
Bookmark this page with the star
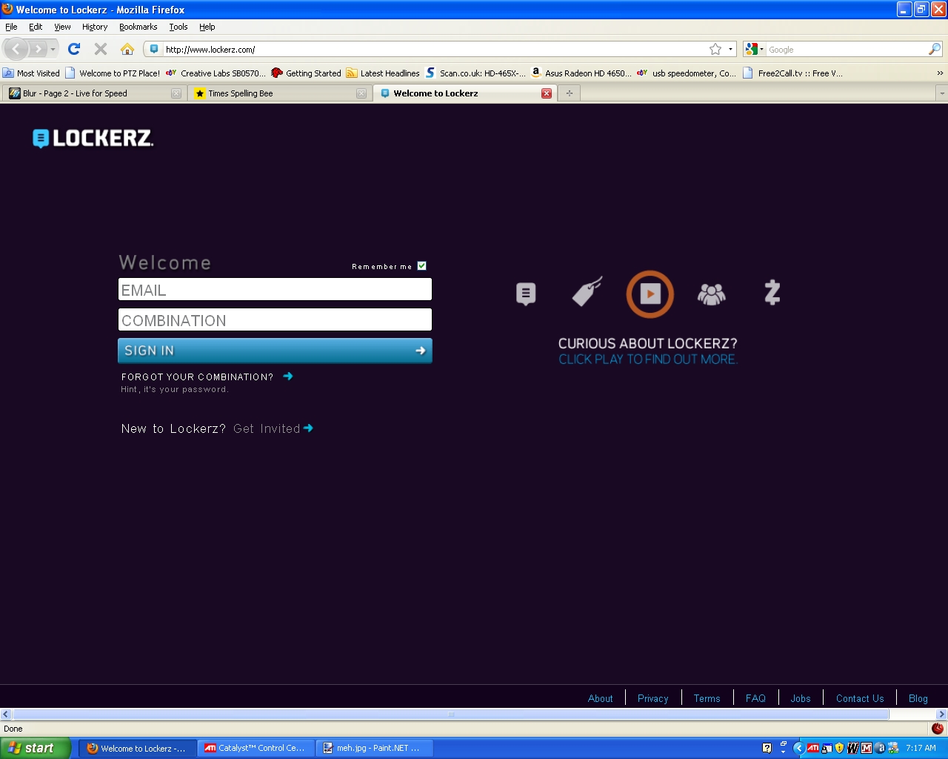715,49
